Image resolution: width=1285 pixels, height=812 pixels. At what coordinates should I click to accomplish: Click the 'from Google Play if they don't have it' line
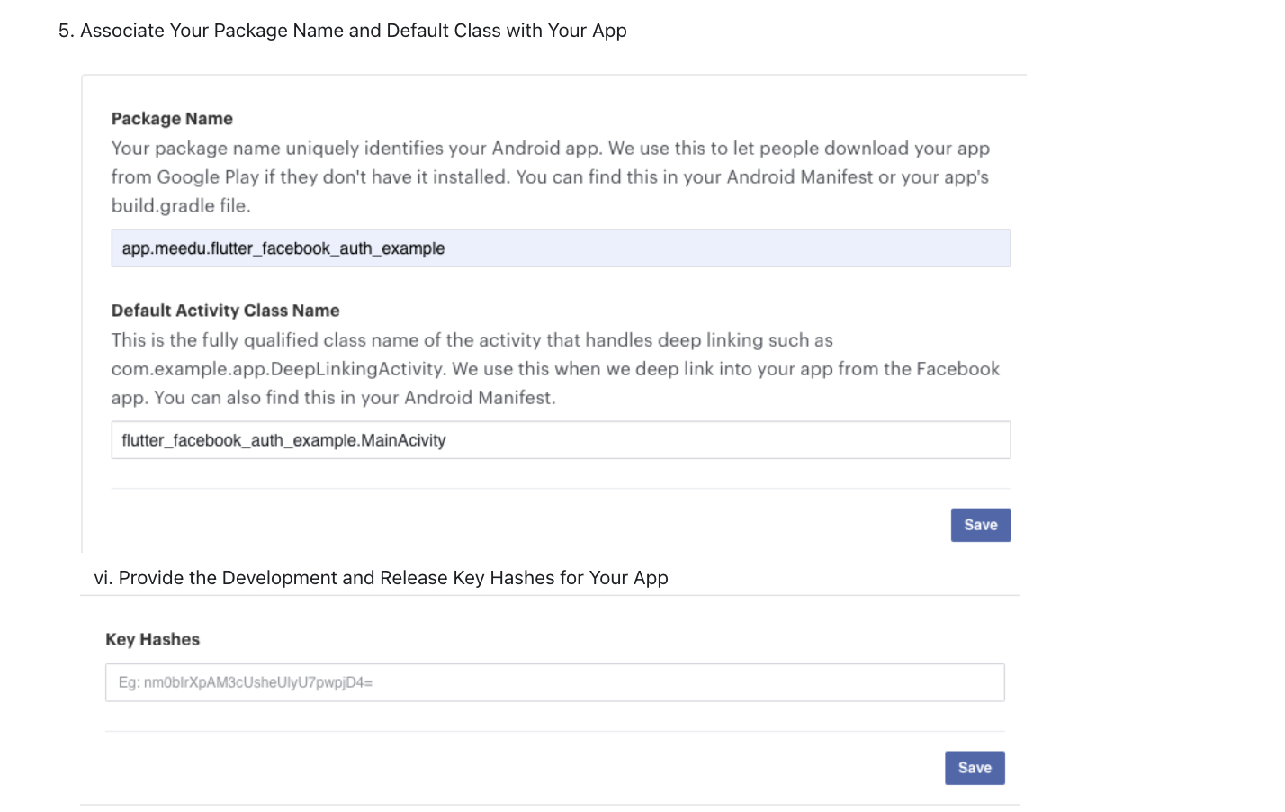coord(550,177)
